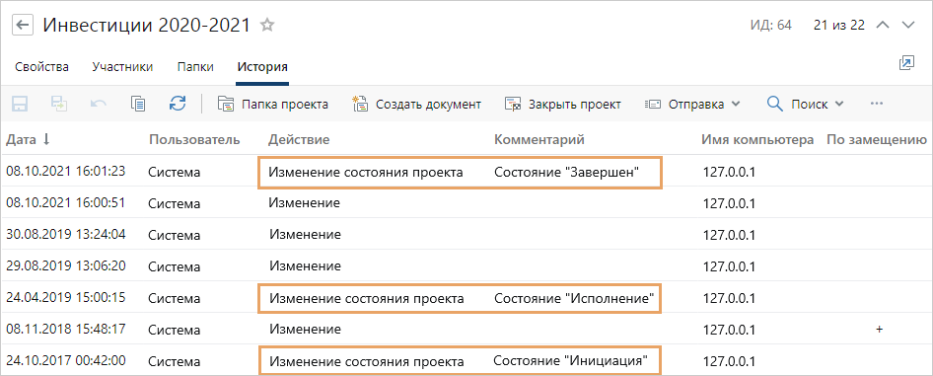Image resolution: width=933 pixels, height=376 pixels.
Task: Switch to the Папки tab
Action: pos(195,67)
